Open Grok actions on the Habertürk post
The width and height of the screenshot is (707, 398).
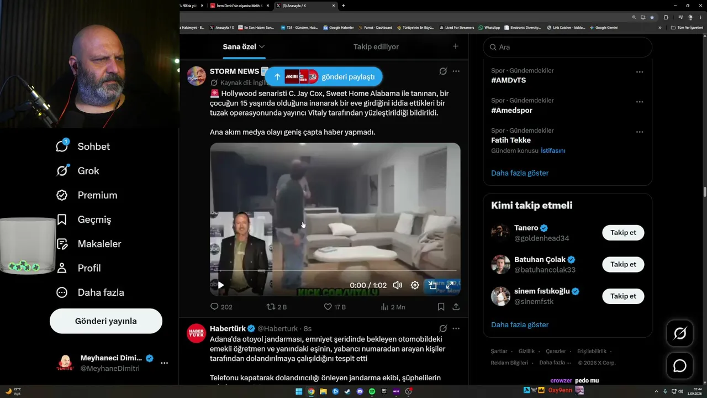tap(443, 328)
